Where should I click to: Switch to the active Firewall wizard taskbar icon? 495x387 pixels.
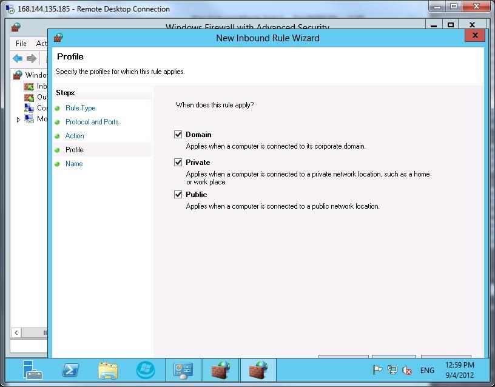[258, 370]
